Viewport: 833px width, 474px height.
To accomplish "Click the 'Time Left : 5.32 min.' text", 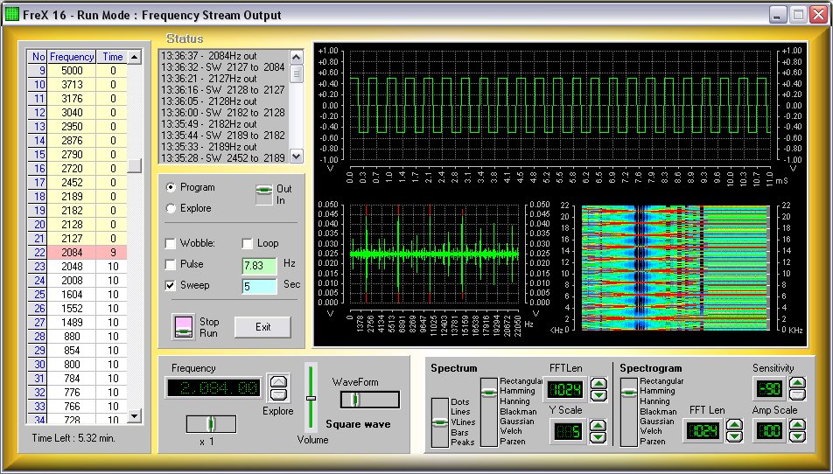I will coord(73,438).
